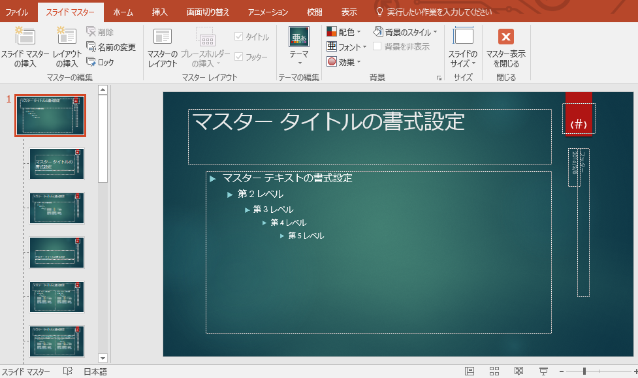Expand the Fonts (フォント) dropdown
This screenshot has width=638, height=378.
[x=346, y=47]
